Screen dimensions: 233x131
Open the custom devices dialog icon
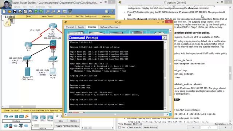[x=70, y=11]
